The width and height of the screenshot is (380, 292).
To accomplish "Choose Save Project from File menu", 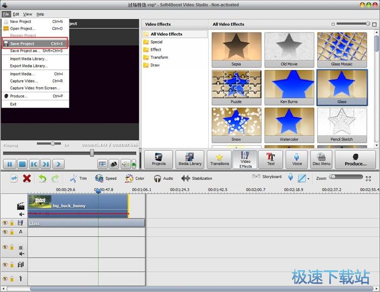I will pyautogui.click(x=35, y=44).
